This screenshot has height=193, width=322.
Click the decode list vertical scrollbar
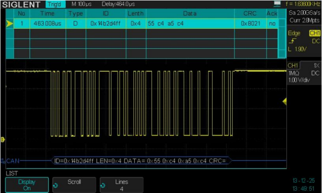tap(282, 38)
